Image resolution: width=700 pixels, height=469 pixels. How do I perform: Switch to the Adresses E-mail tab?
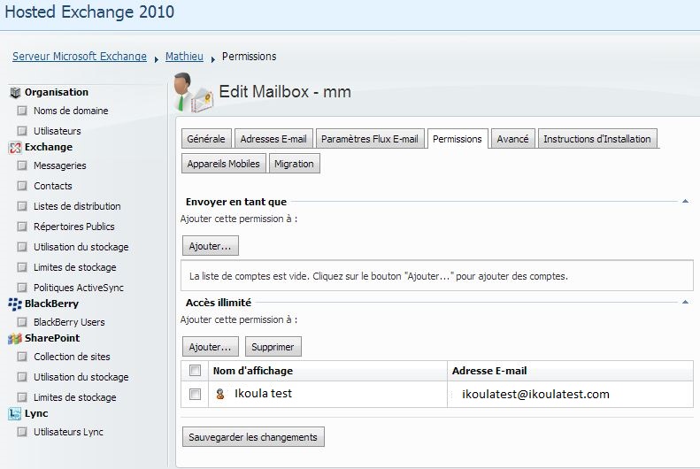(x=273, y=139)
